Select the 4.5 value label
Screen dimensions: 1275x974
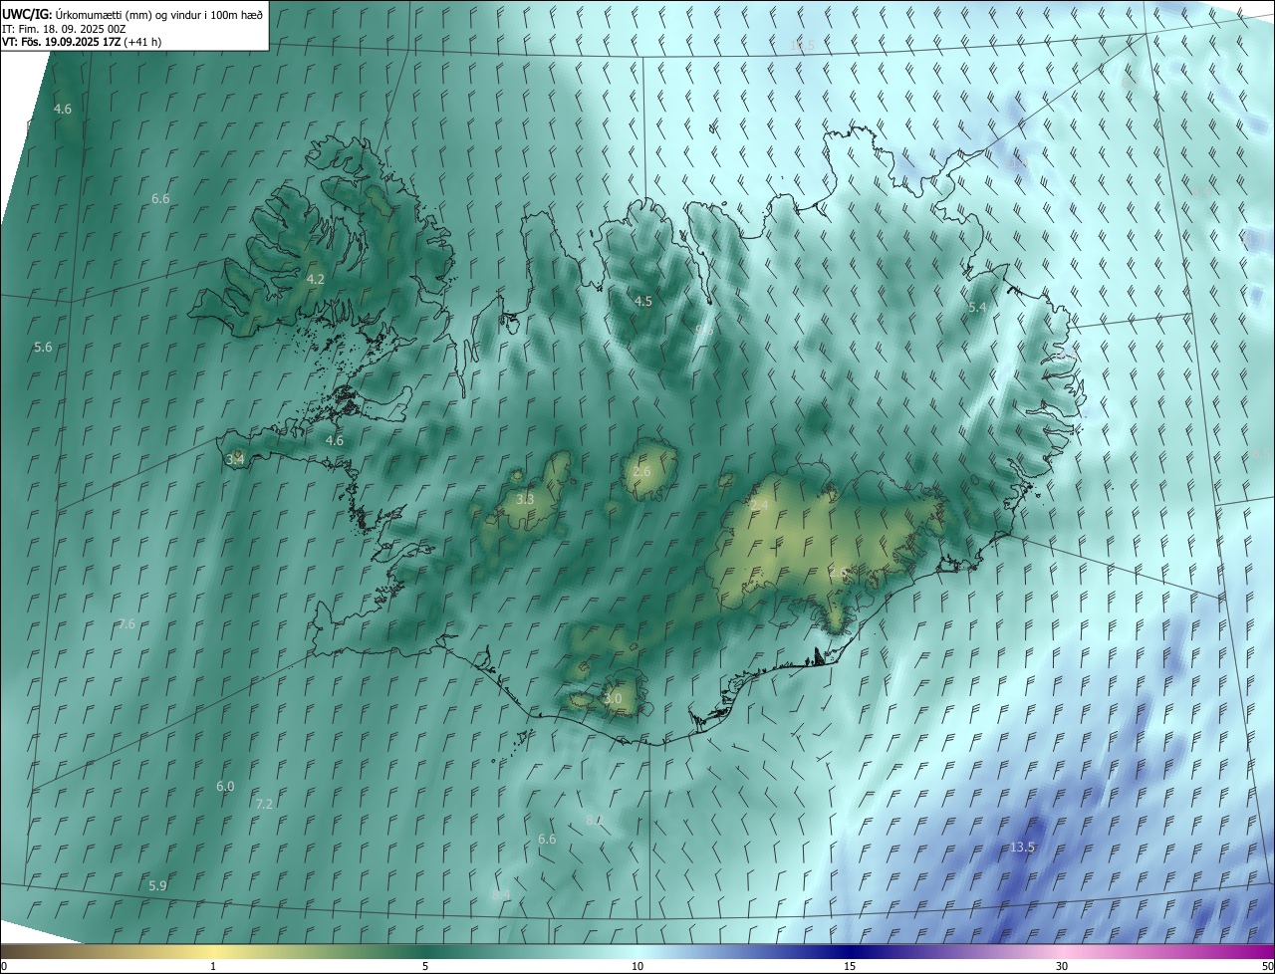642,301
